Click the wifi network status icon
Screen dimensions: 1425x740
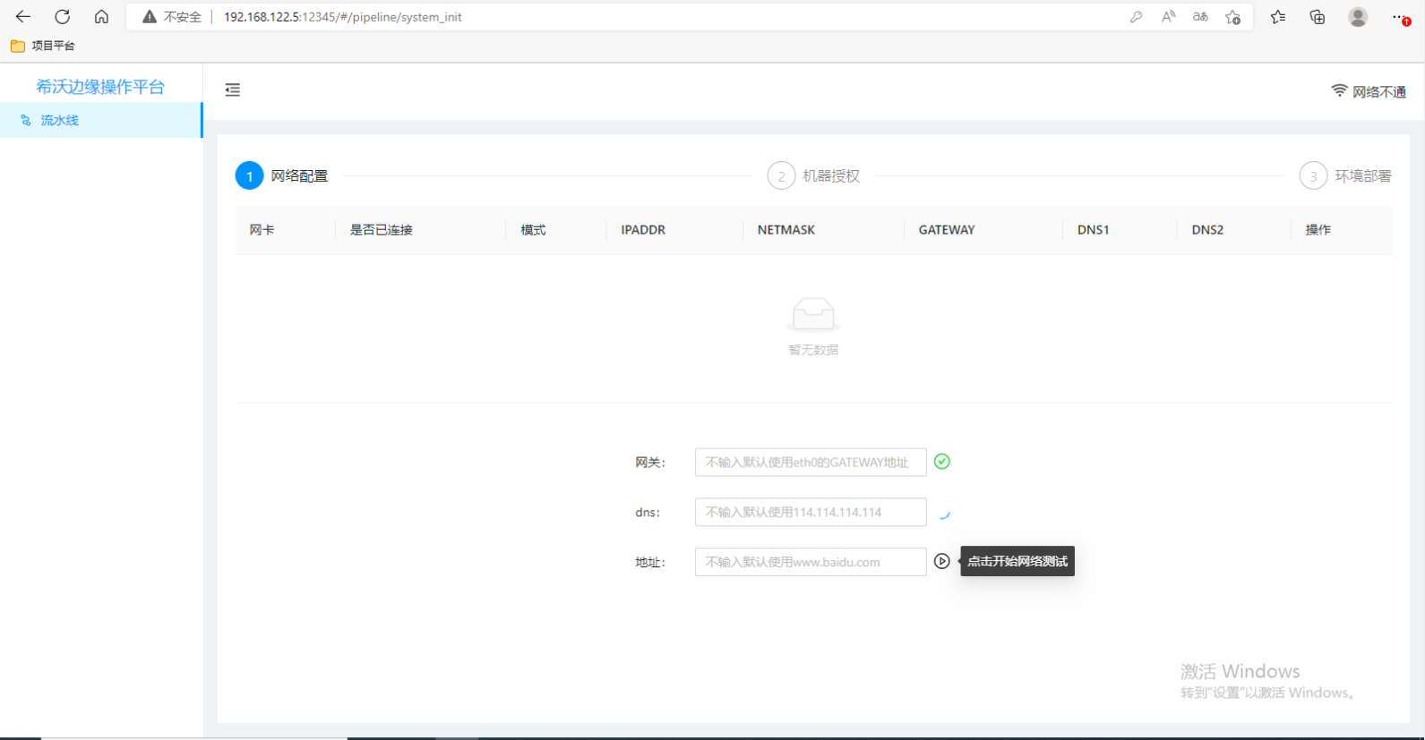pyautogui.click(x=1339, y=91)
